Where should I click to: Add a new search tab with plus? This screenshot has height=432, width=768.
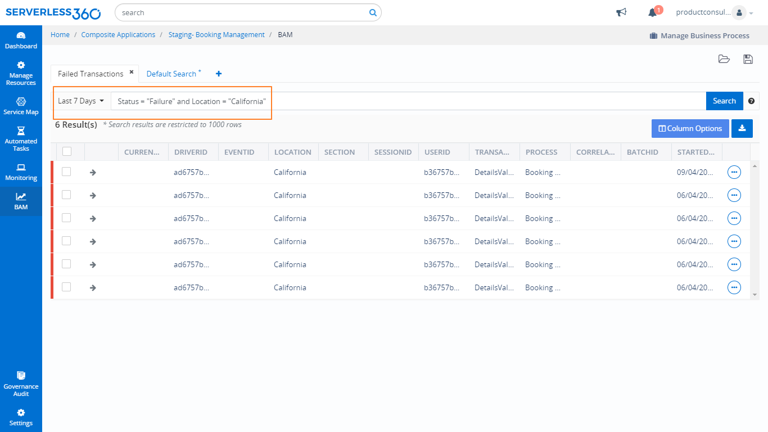point(219,74)
